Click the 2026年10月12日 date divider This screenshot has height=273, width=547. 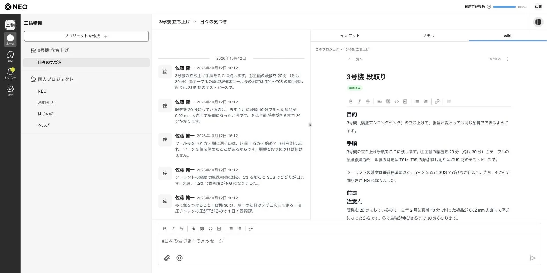click(x=231, y=58)
